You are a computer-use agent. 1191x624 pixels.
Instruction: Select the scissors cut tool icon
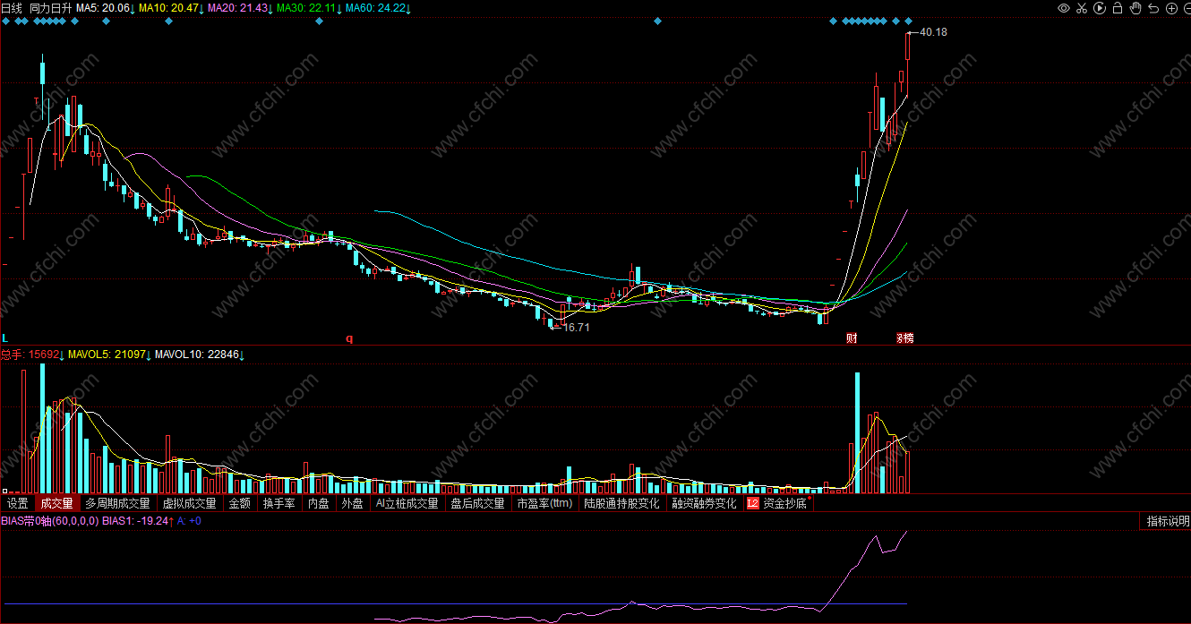[1082, 8]
